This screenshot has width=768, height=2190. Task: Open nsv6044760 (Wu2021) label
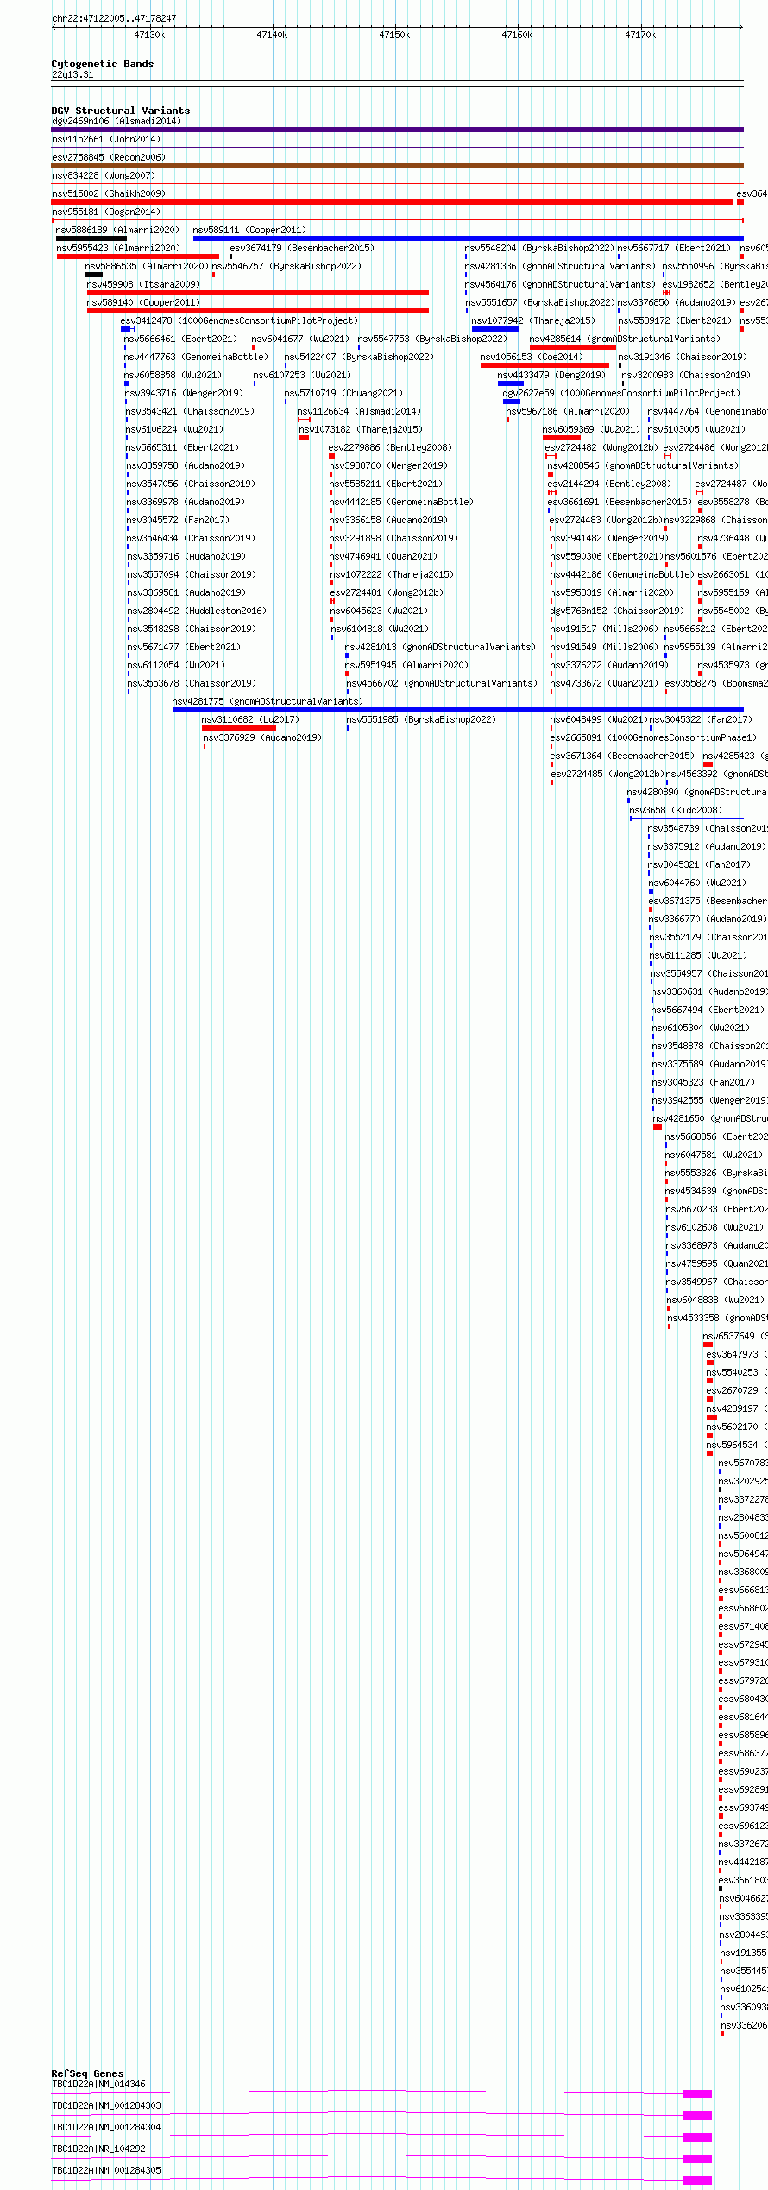(x=699, y=883)
